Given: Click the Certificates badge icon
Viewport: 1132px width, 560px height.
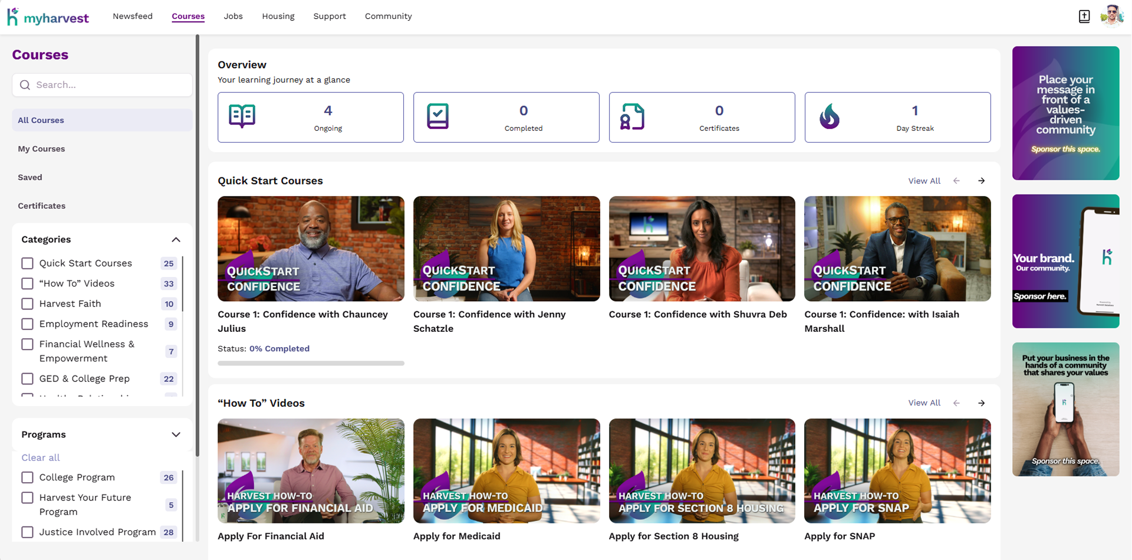Looking at the screenshot, I should 632,117.
